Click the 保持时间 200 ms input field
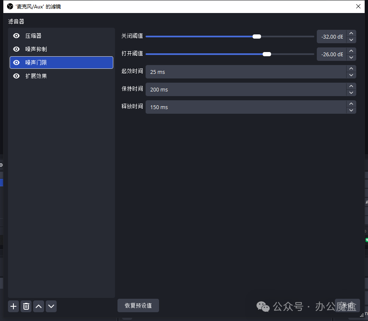Image resolution: width=368 pixels, height=321 pixels. [246, 89]
